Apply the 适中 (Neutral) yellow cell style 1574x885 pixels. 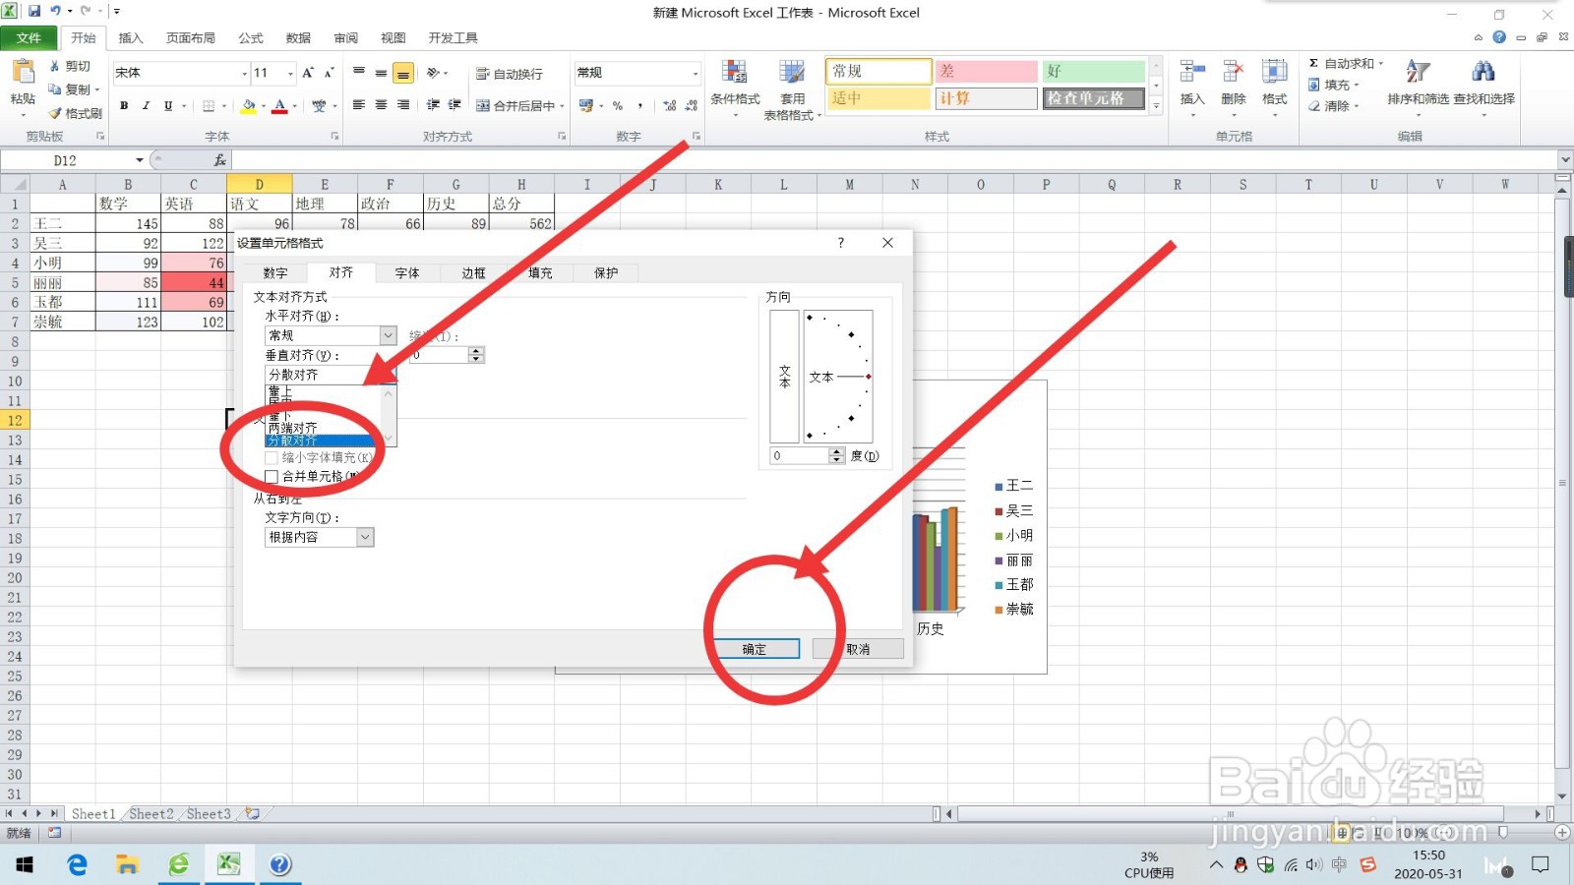pyautogui.click(x=878, y=98)
